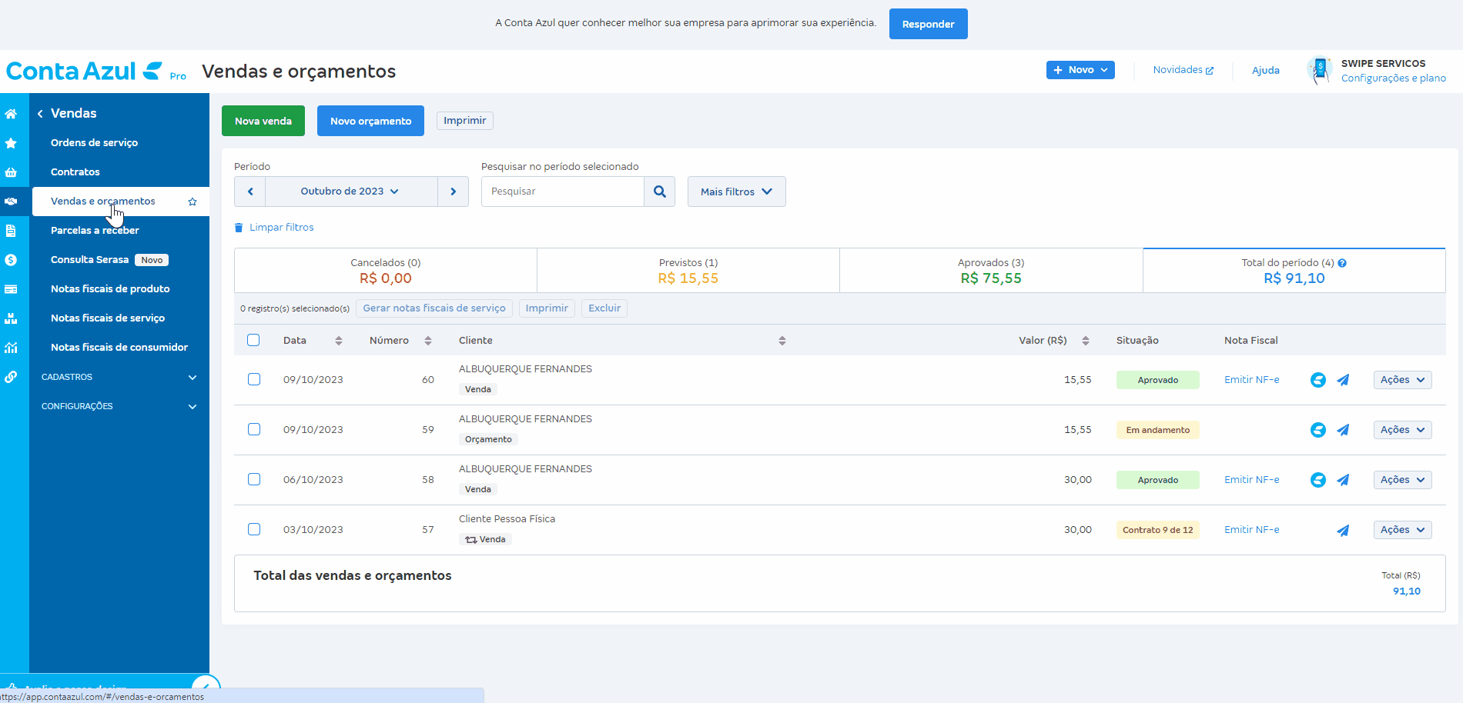
Task: Favorite Vendas e orçamentos with star icon
Action: tap(192, 202)
